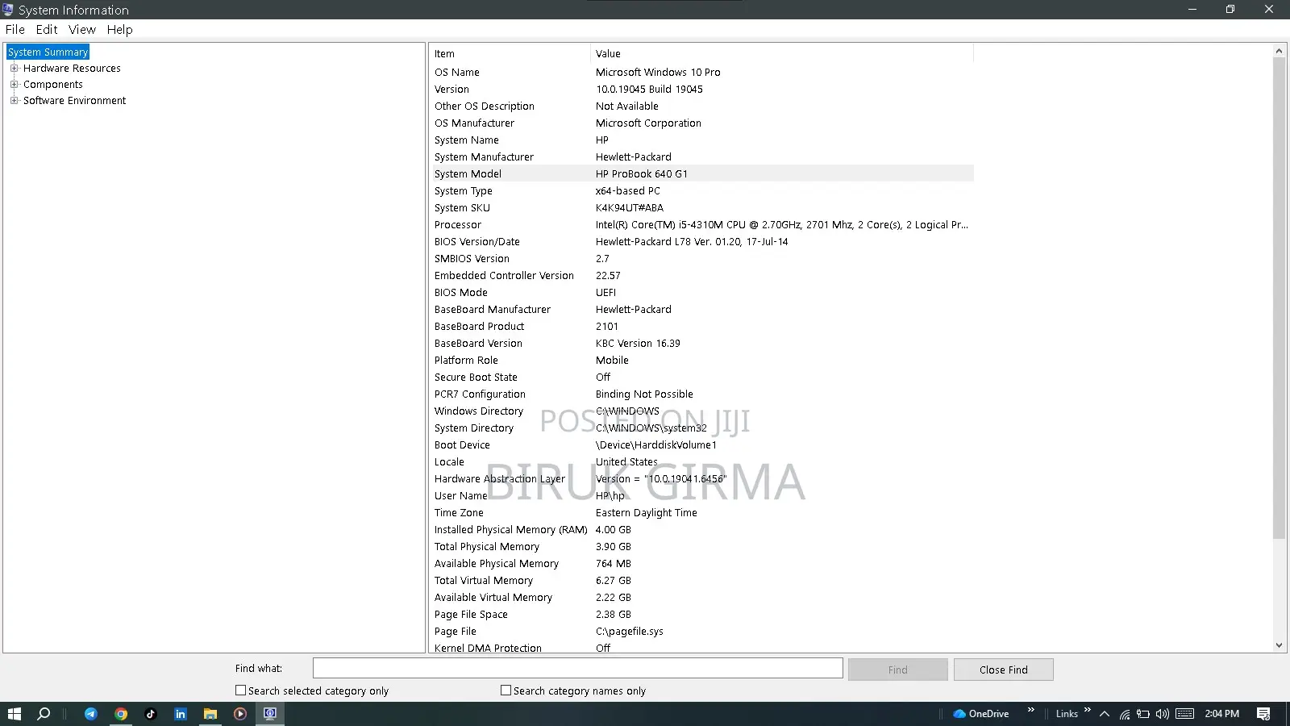Select the Components category
Screen dimensions: 1290x726
[52, 85]
